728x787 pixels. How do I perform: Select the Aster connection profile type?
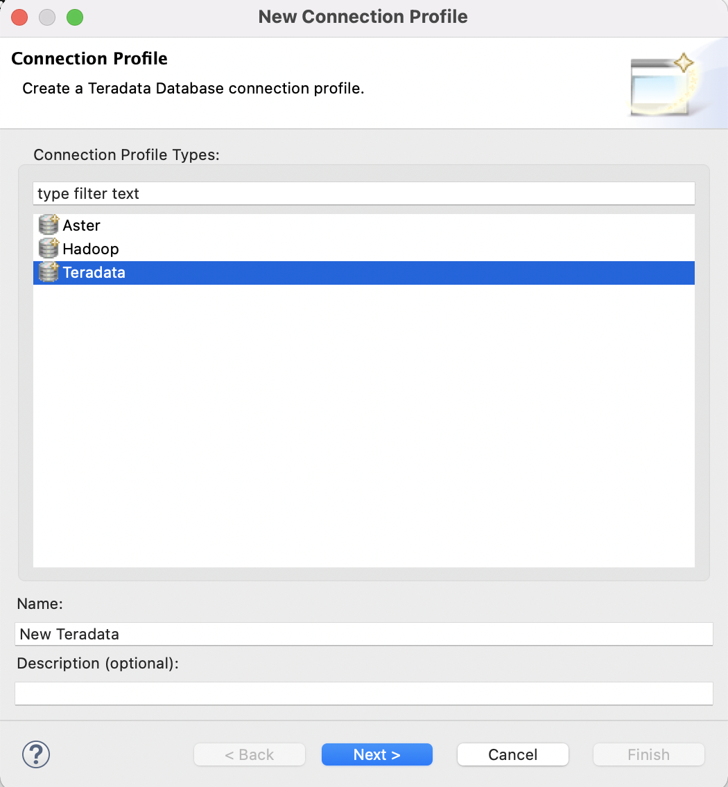[x=81, y=224]
